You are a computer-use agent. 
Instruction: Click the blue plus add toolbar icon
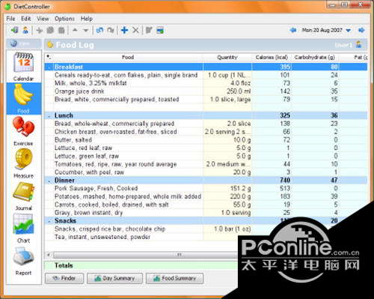124,31
